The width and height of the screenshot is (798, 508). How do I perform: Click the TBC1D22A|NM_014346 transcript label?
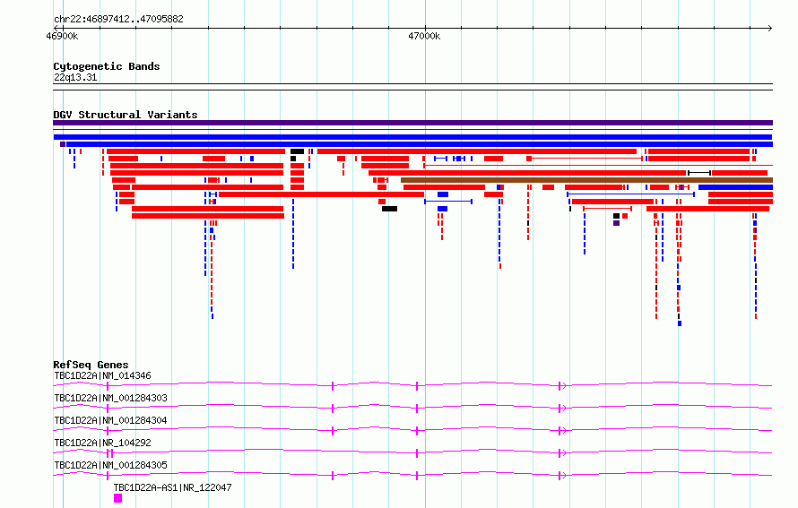click(x=103, y=375)
